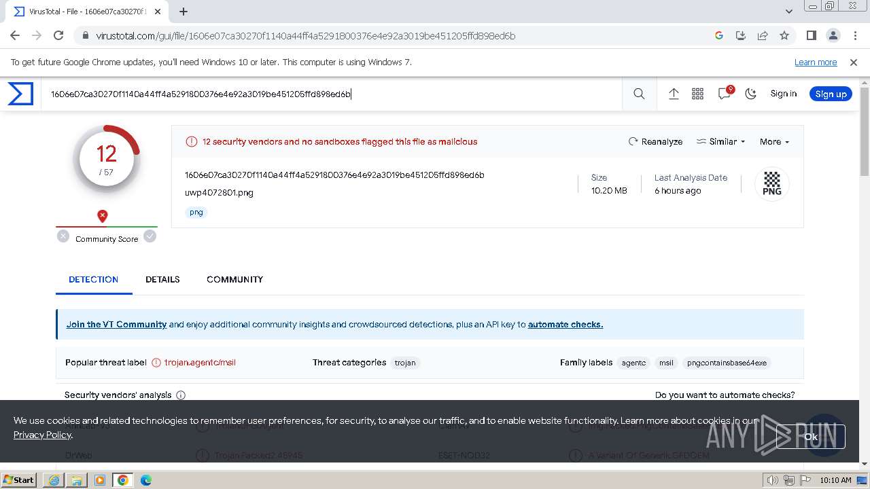Click community score downvote X icon
The image size is (870, 489).
(63, 236)
